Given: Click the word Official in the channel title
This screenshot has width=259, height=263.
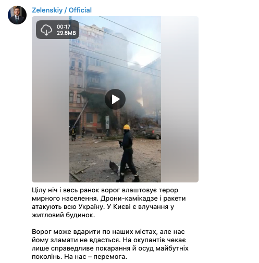Looking at the screenshot, I should [80, 10].
